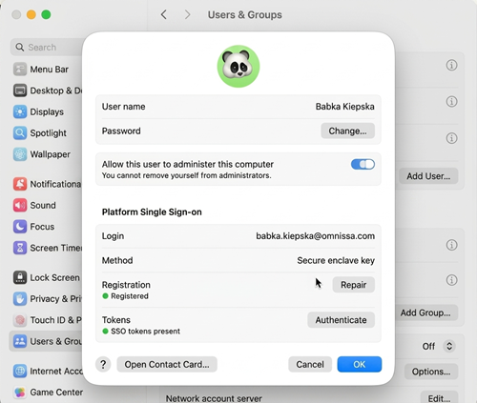Click the babka.kiepska@omnissa.com login value
The height and width of the screenshot is (403, 477).
[x=316, y=236]
